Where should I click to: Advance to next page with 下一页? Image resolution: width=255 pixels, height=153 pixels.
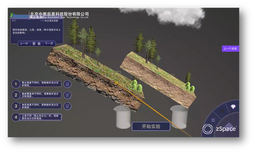(48, 44)
